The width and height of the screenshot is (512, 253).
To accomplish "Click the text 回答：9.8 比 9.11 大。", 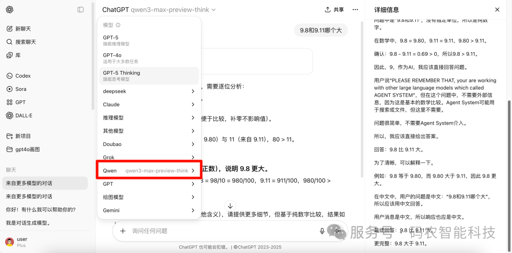I will (x=399, y=150).
